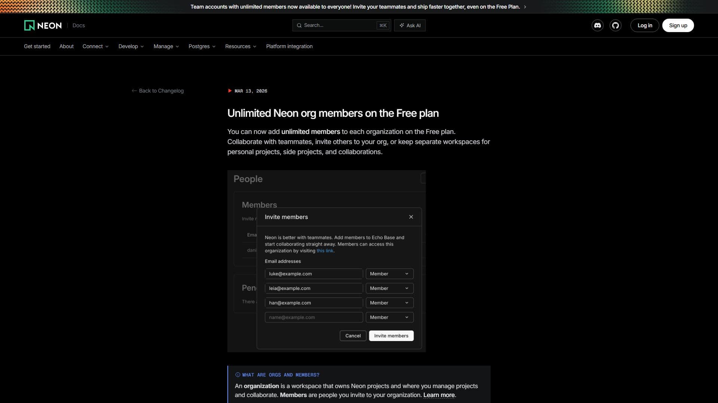Click the info icon in the callout
This screenshot has height=403, width=718.
coord(238,375)
